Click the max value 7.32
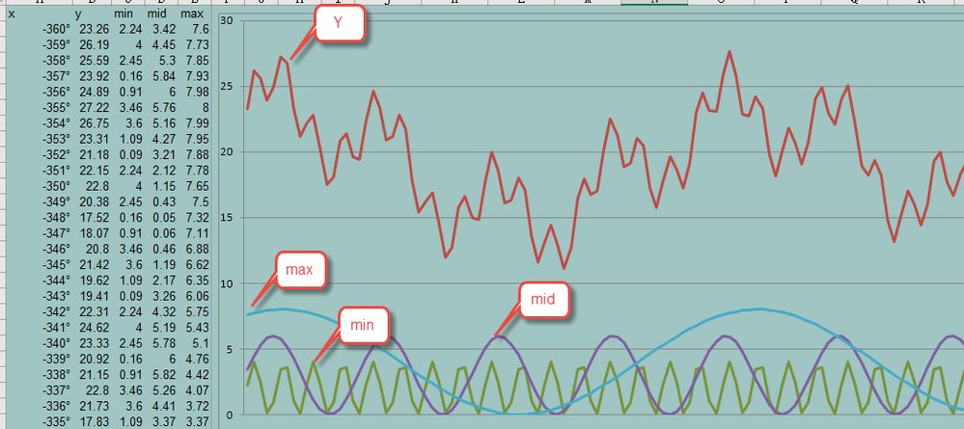Viewport: 964px width, 429px height. (198, 218)
